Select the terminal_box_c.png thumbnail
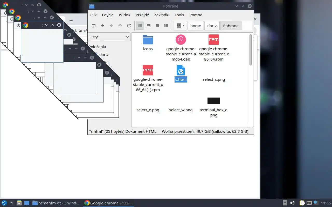 pyautogui.click(x=214, y=101)
